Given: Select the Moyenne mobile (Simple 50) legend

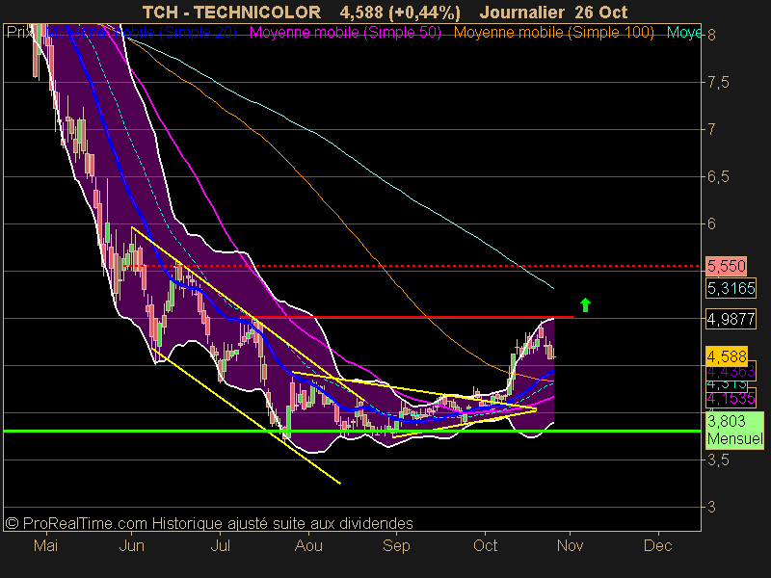Looking at the screenshot, I should coord(345,33).
